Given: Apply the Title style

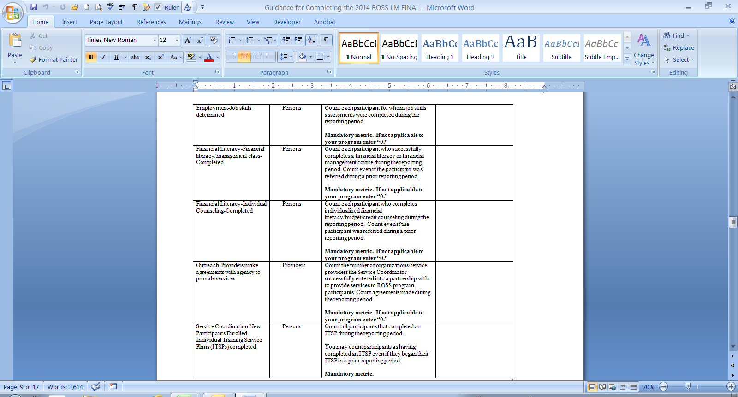Looking at the screenshot, I should [x=521, y=47].
